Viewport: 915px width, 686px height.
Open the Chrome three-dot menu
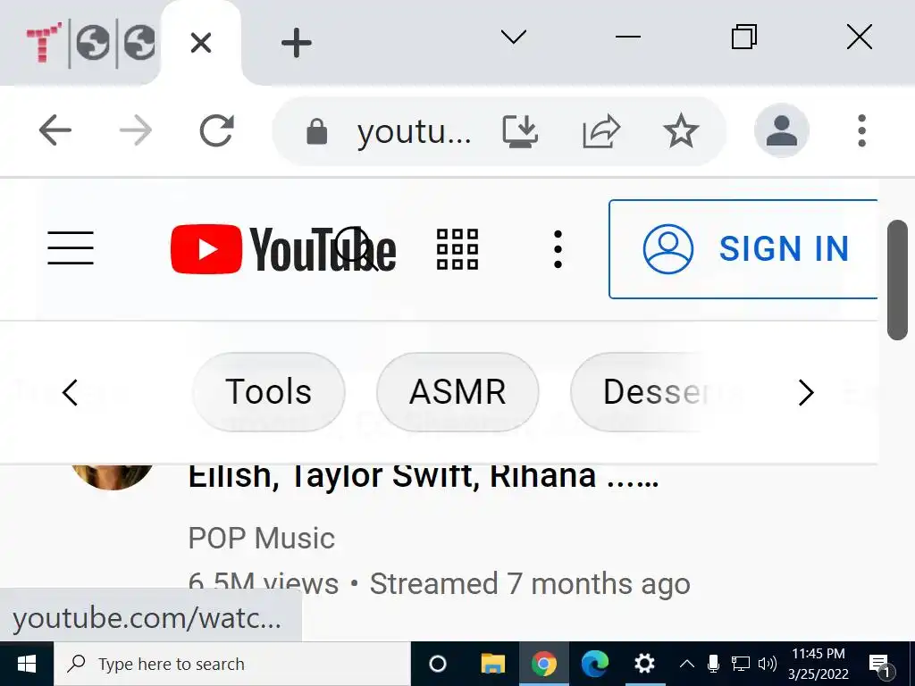click(x=862, y=130)
